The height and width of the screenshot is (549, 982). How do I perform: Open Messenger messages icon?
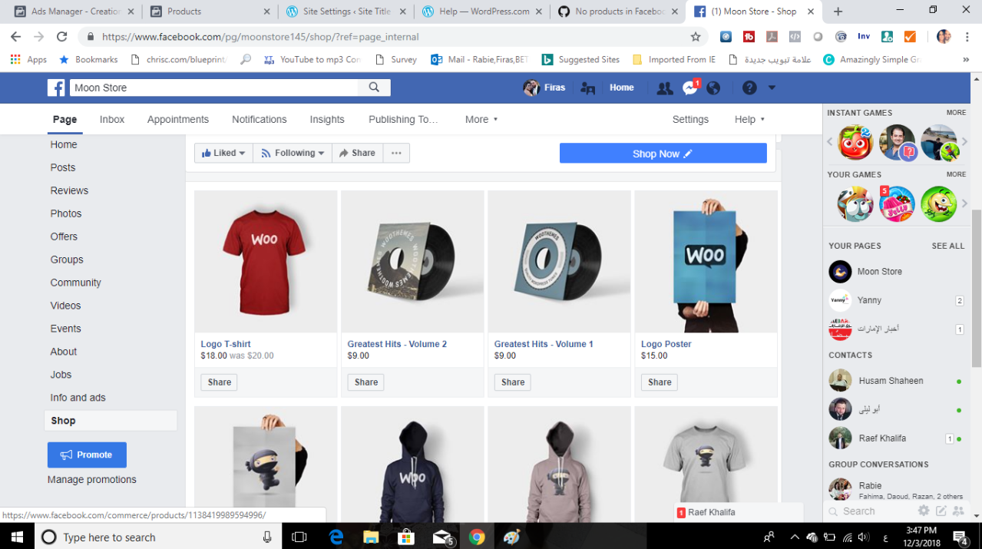[x=689, y=88]
